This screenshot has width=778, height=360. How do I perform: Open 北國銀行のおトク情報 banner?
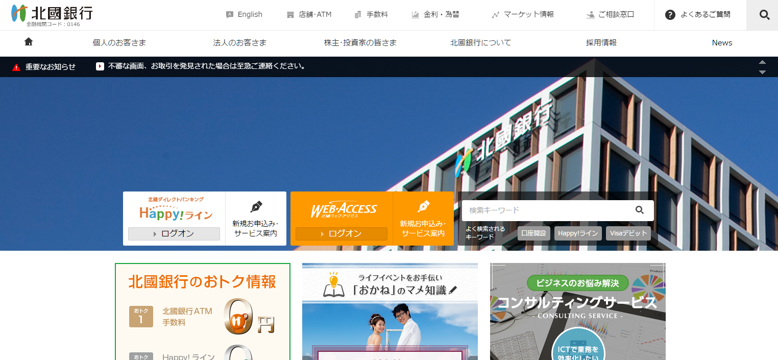click(203, 311)
